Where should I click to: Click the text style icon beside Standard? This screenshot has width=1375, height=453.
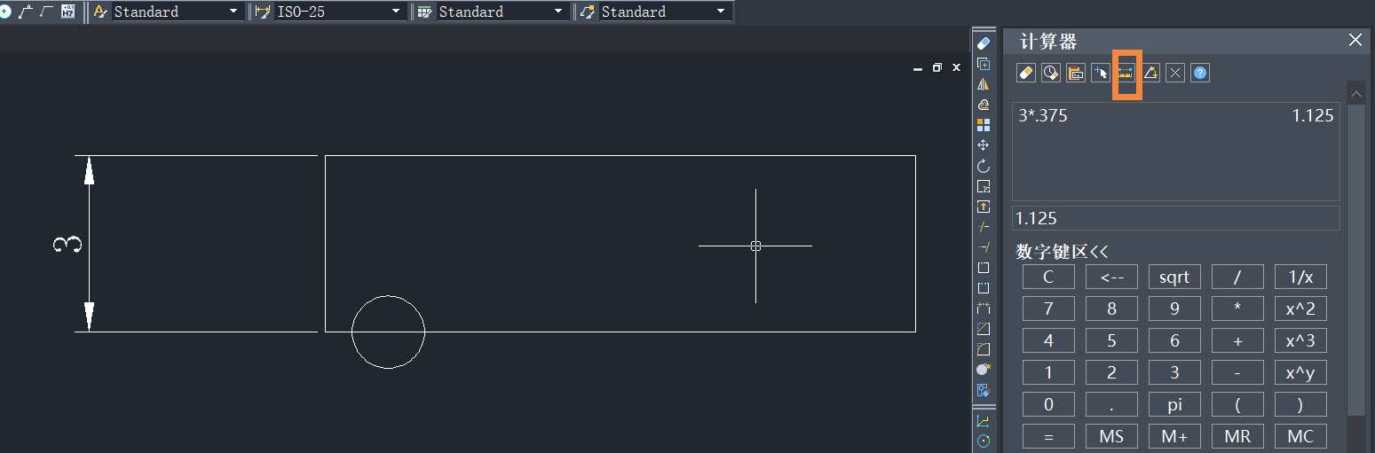point(99,12)
